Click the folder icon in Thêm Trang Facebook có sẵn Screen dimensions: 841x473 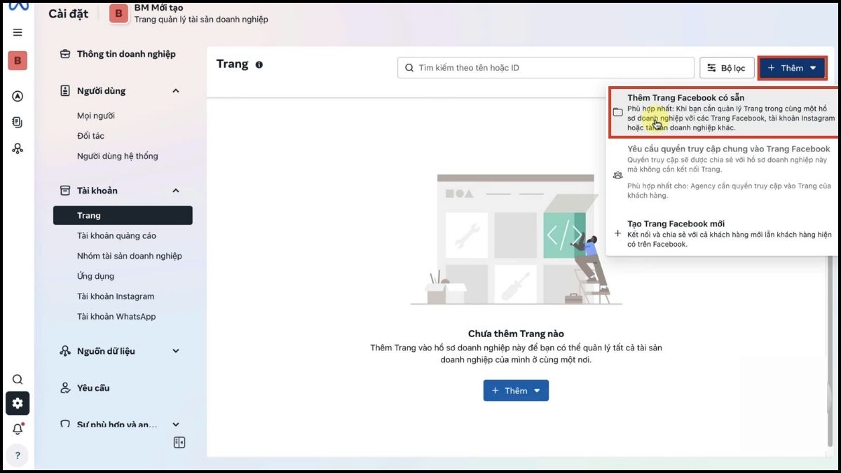(617, 112)
